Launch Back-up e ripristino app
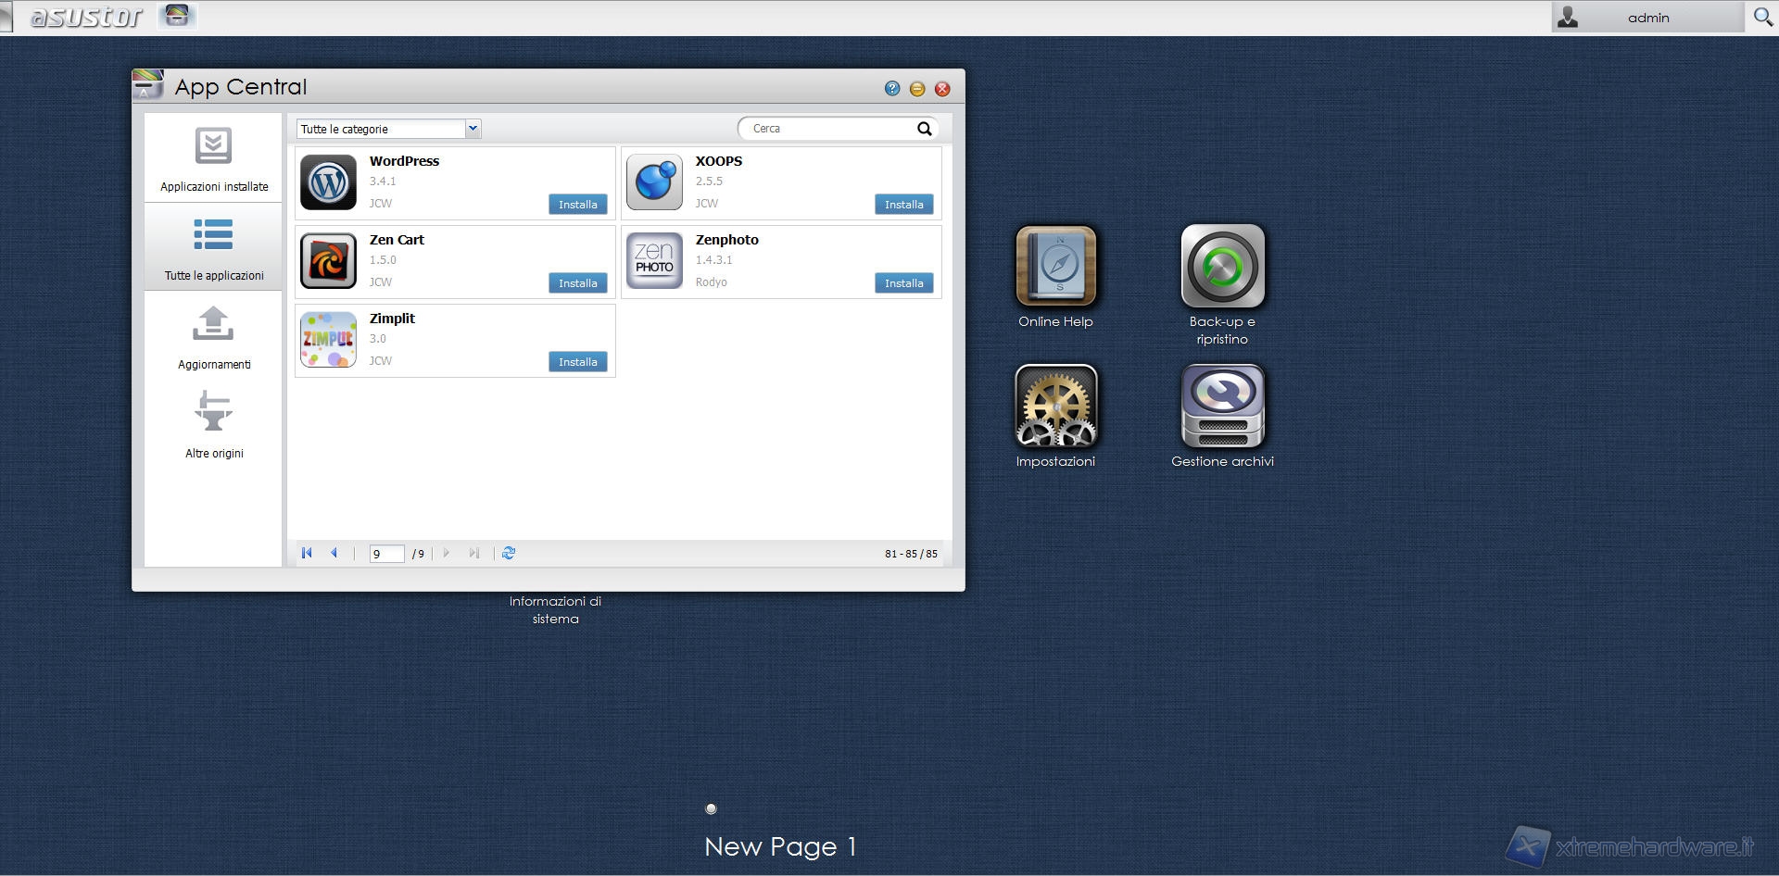Viewport: 1779px width, 876px height. click(1222, 267)
